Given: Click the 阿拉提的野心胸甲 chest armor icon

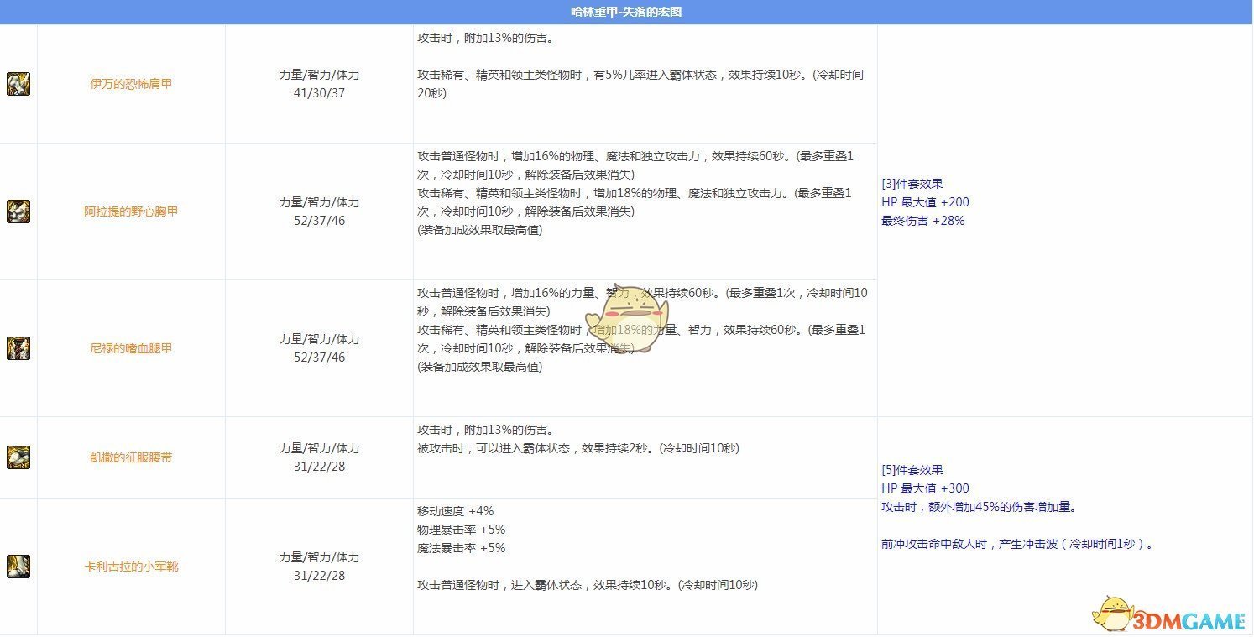Looking at the screenshot, I should (18, 211).
